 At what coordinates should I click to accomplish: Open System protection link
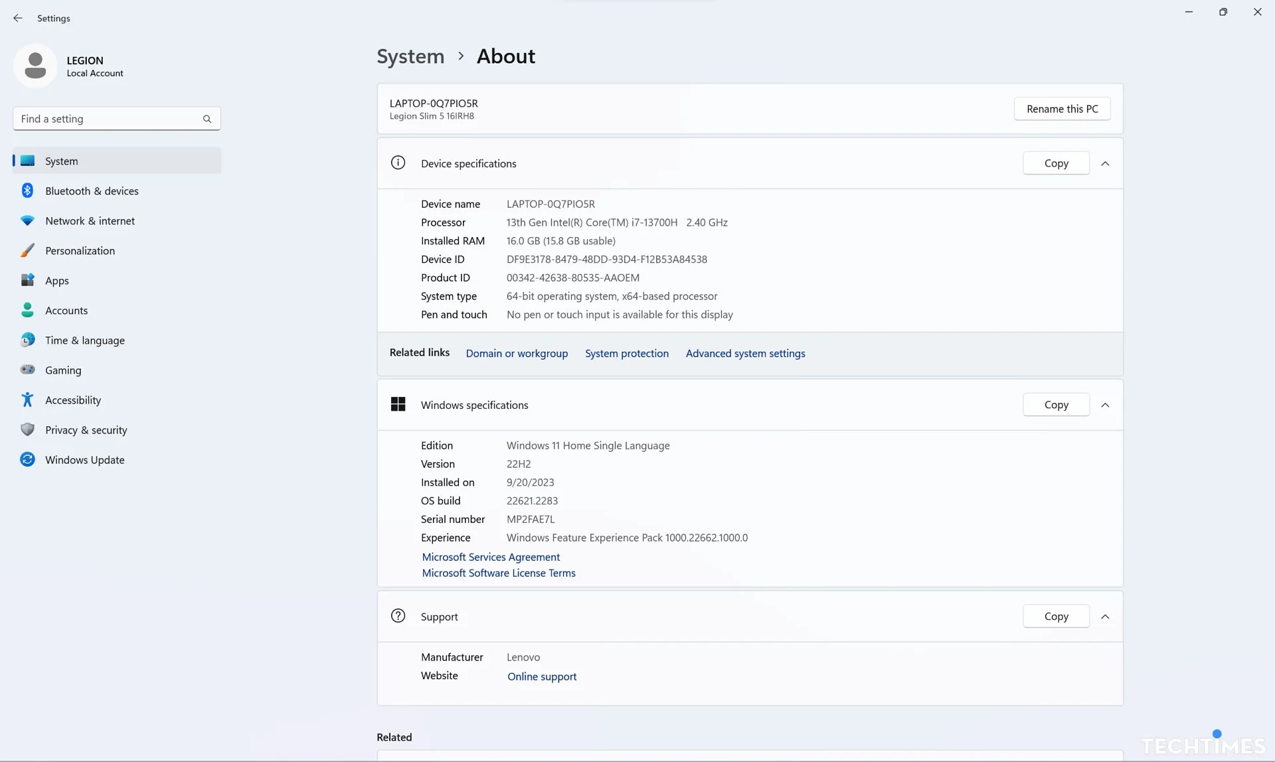click(626, 353)
